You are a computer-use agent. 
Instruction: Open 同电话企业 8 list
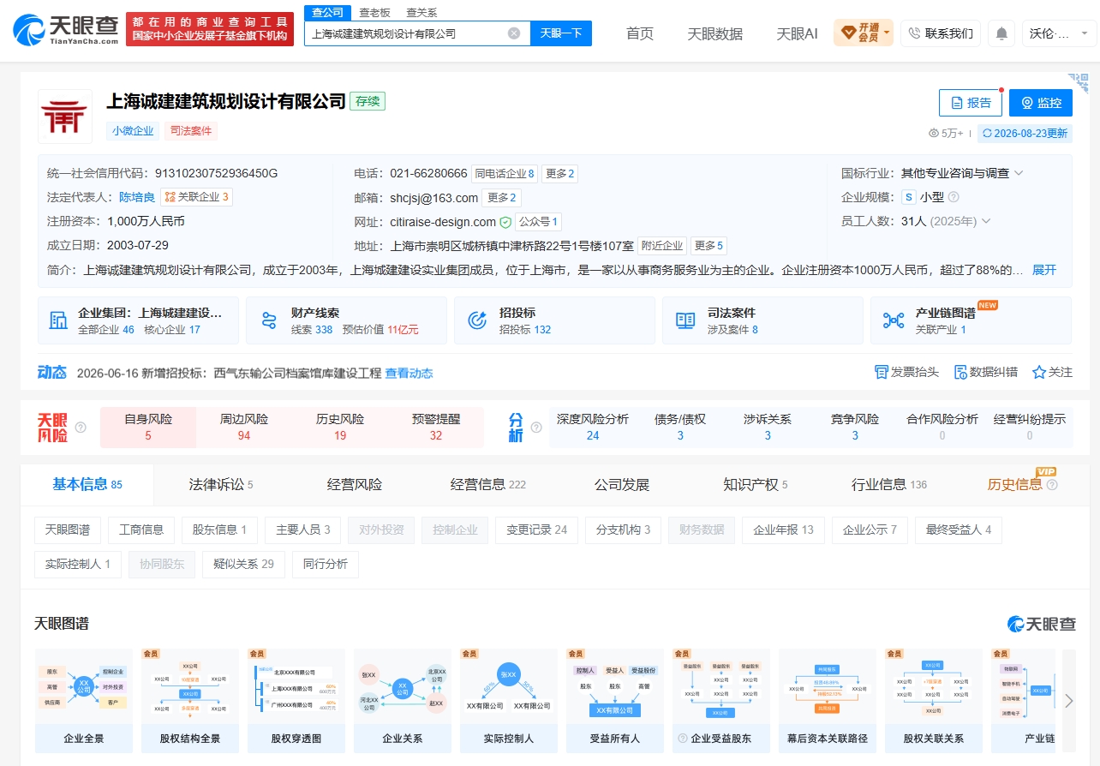coord(505,173)
